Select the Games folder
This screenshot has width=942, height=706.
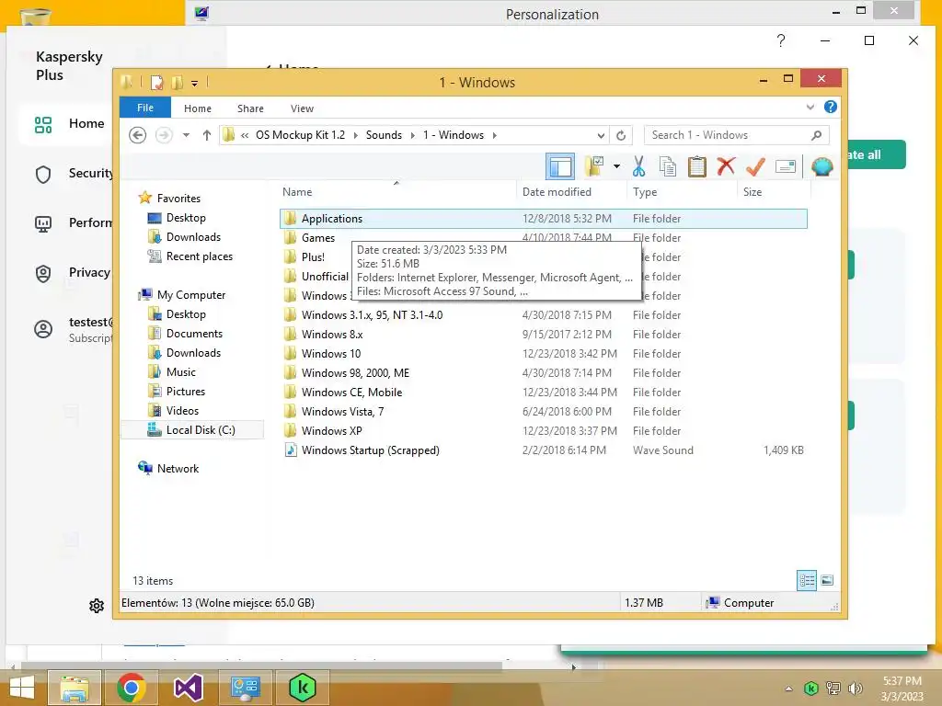click(x=317, y=238)
